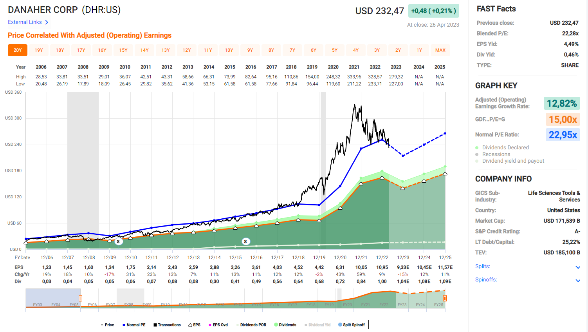The width and height of the screenshot is (588, 332).
Task: Toggle Dividend yield and payout option
Action: tap(510, 161)
